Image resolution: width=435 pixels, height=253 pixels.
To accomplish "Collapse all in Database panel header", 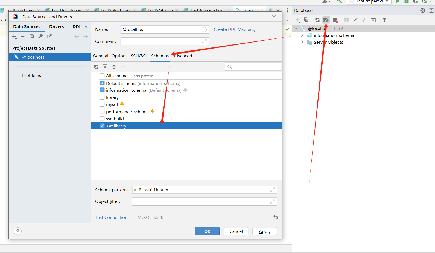I will pos(431,10).
